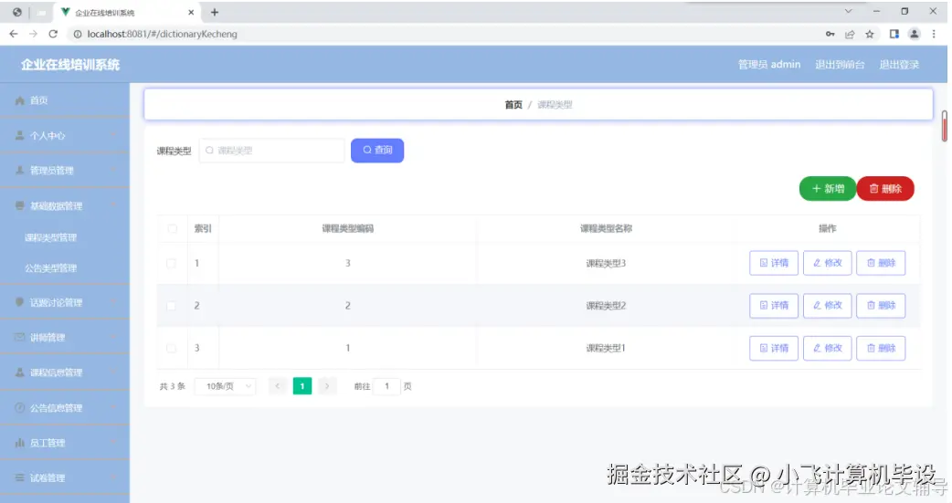Screen dimensions: 952x503
Task: Expand the 试卷管理 sidebar menu
Action: (x=65, y=478)
